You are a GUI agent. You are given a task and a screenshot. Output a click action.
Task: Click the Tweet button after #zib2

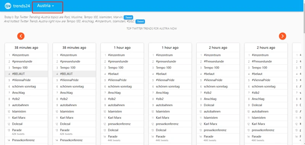point(140,22)
